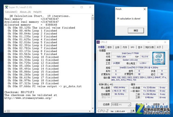Close the Finish dialog
The image size is (173, 117).
pyautogui.click(x=145, y=9)
